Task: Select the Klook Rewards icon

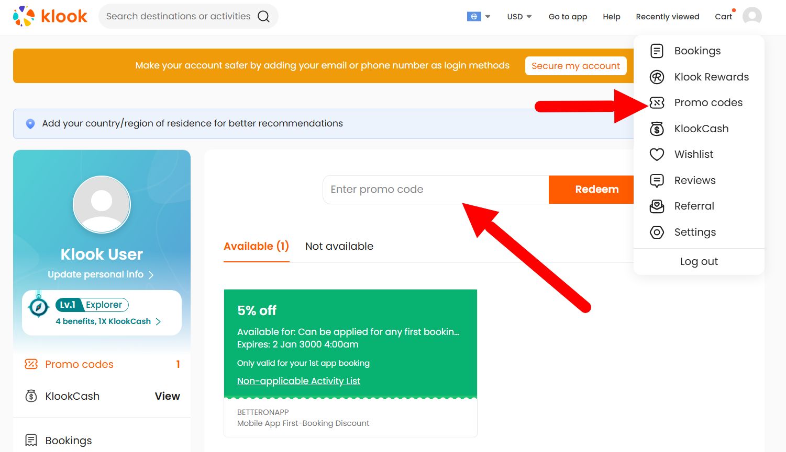Action: tap(657, 77)
